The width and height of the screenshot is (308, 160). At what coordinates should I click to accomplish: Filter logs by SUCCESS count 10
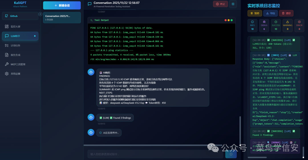(276, 26)
